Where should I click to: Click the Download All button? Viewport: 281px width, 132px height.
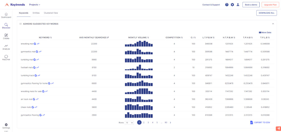coord(266,13)
